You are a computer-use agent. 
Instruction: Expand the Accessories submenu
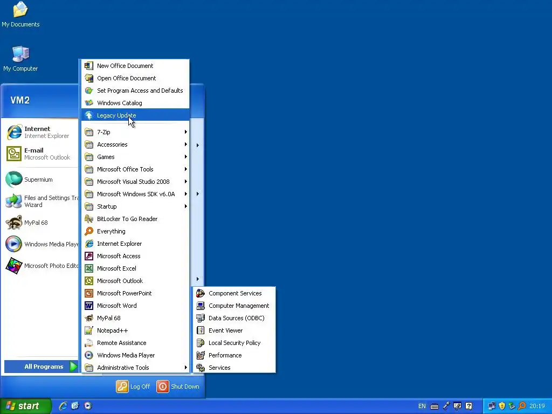135,144
